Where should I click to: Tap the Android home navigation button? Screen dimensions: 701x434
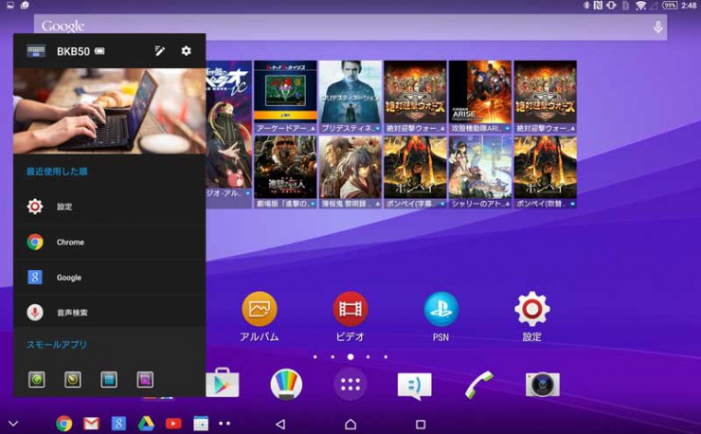(x=350, y=424)
